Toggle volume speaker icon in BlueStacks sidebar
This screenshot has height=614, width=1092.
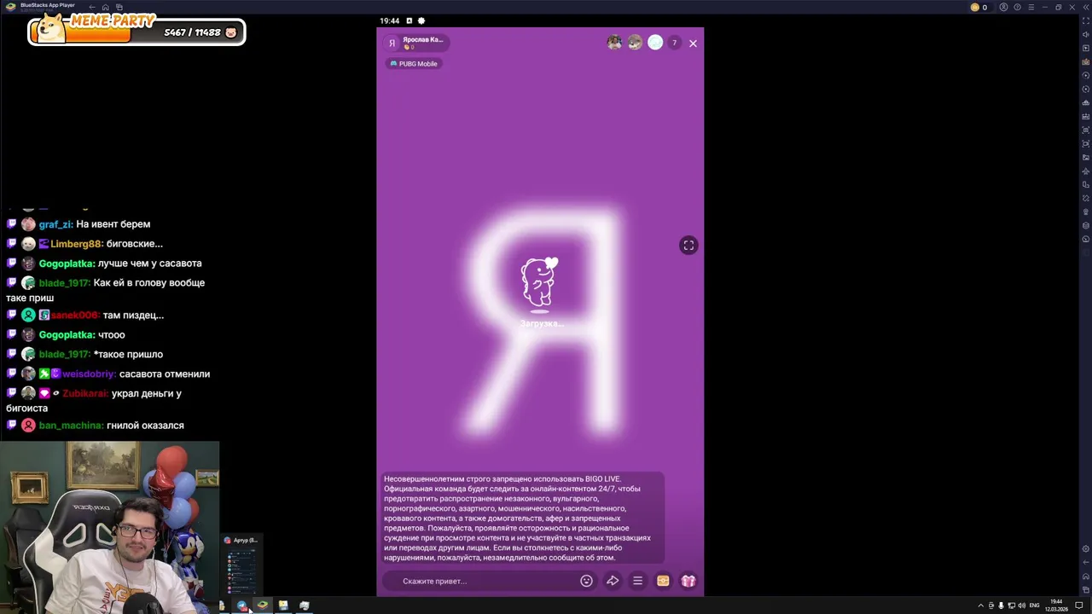pyautogui.click(x=1086, y=34)
